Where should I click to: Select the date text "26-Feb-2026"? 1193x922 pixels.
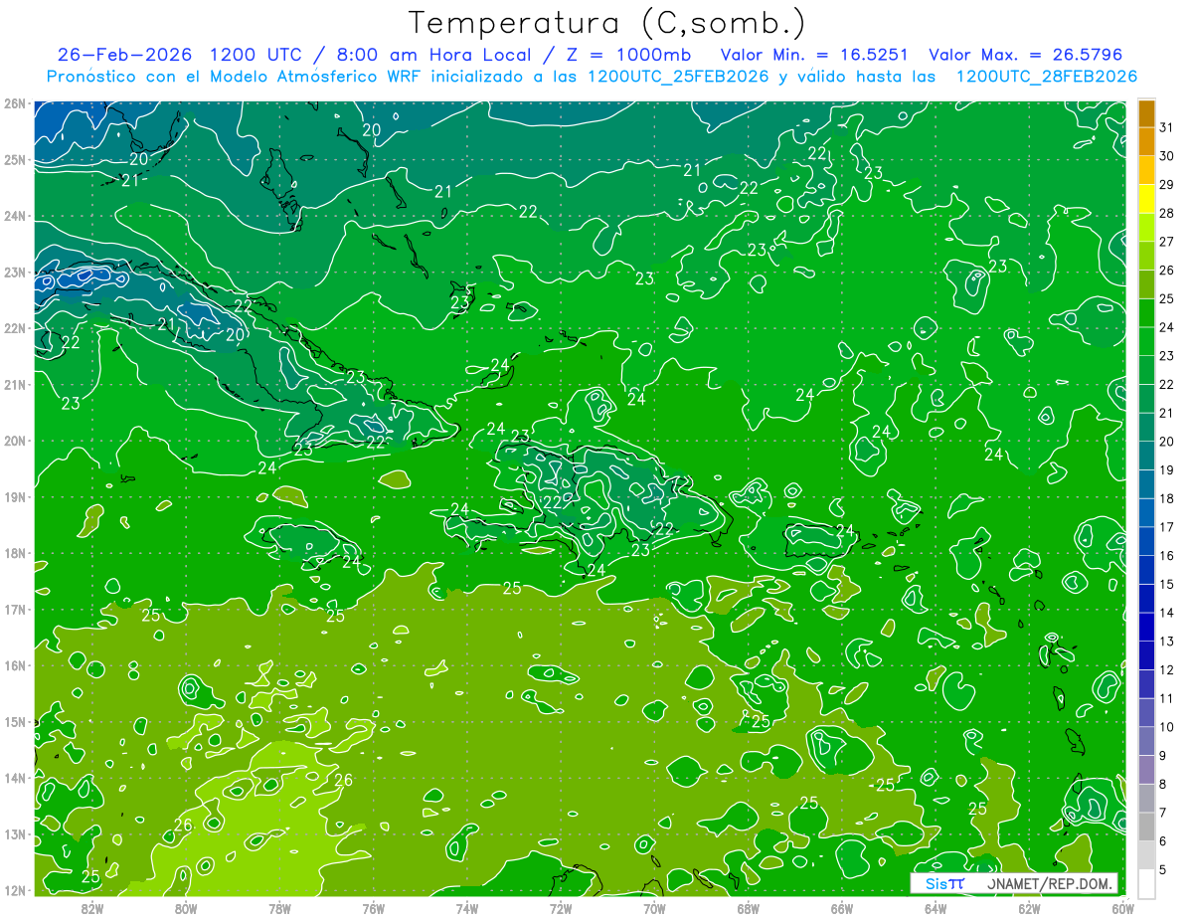(123, 55)
